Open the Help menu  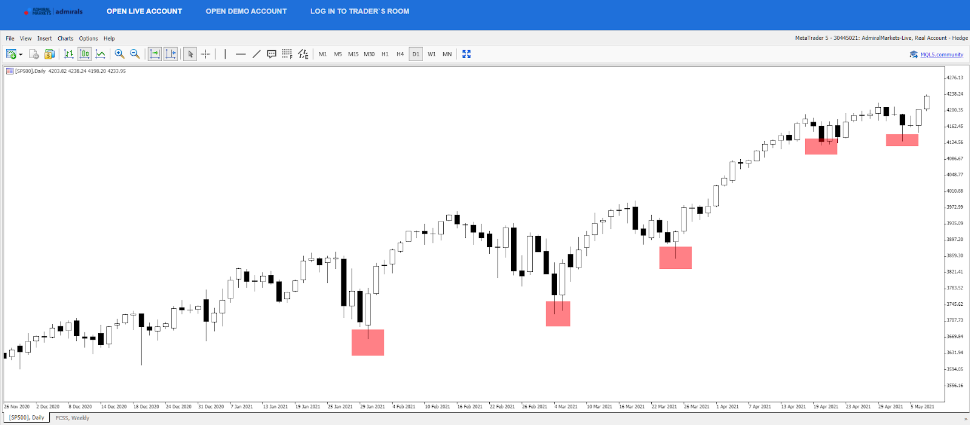click(109, 38)
